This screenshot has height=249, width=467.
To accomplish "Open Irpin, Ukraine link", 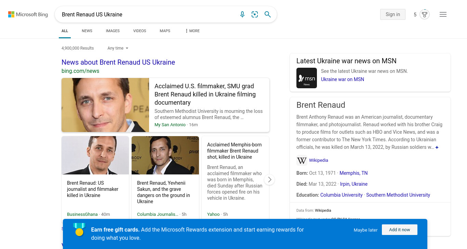I will point(354,184).
